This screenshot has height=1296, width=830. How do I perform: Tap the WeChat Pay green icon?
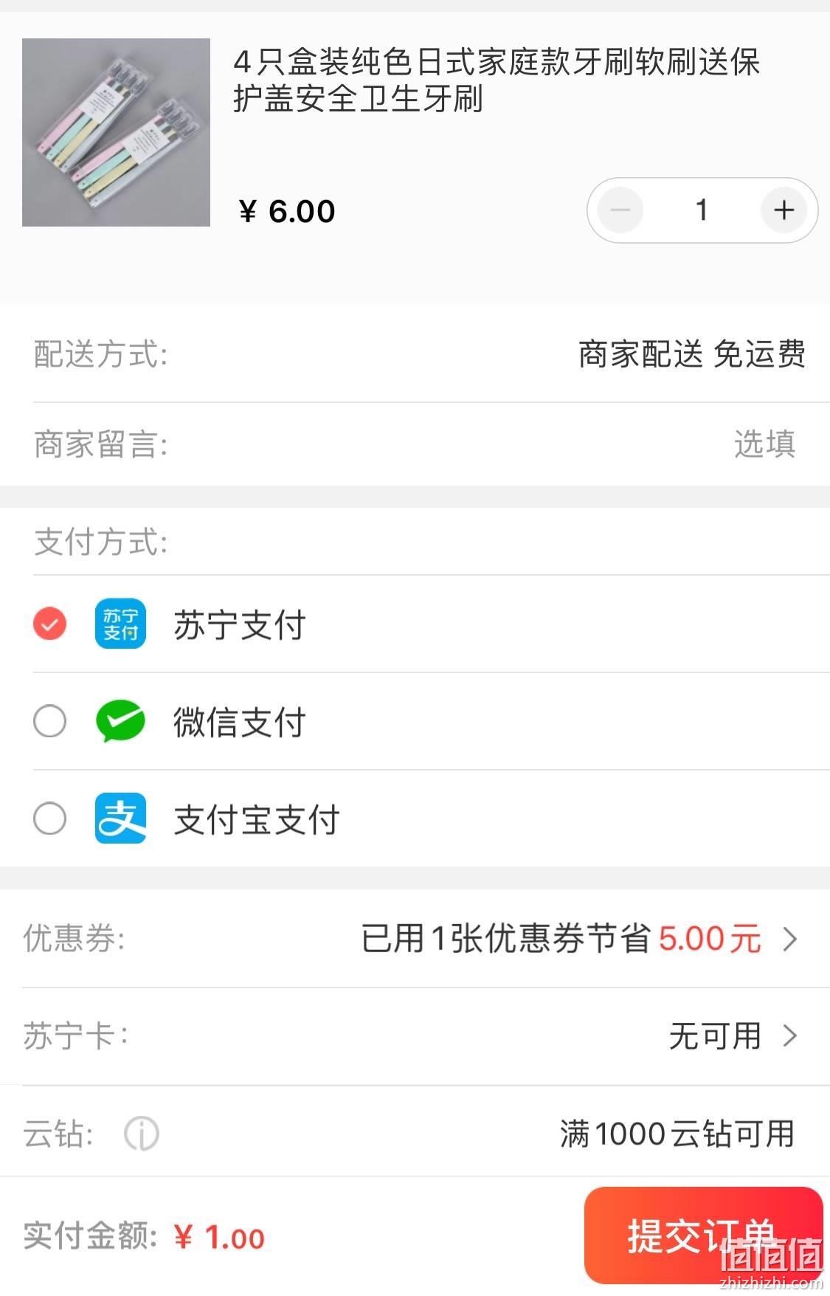tap(120, 721)
